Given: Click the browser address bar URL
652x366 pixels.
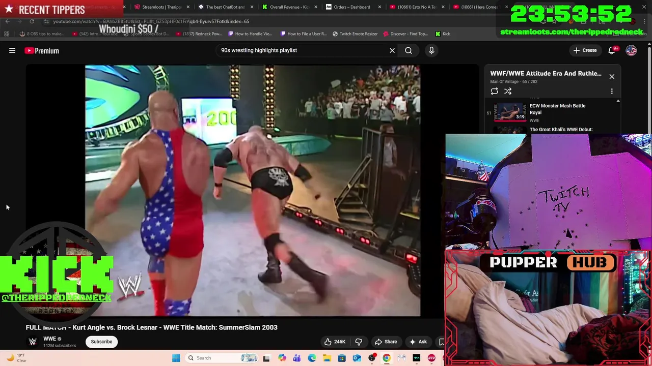Looking at the screenshot, I should 151,21.
